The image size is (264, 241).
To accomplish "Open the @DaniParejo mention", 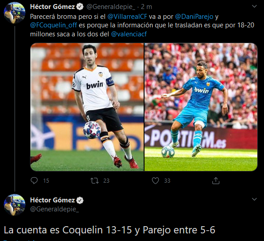I will pyautogui.click(x=194, y=17).
